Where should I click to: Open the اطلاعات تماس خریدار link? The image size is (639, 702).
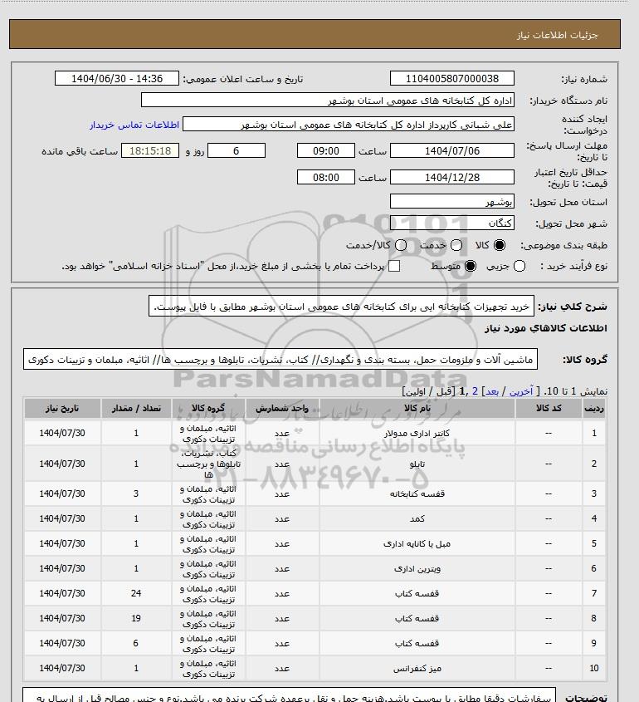[x=134, y=125]
